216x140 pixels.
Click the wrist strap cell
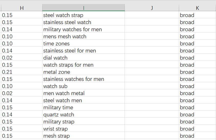[x=84, y=129]
